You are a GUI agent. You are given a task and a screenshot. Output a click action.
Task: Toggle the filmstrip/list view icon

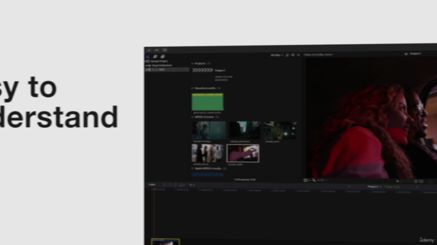[x=287, y=55]
